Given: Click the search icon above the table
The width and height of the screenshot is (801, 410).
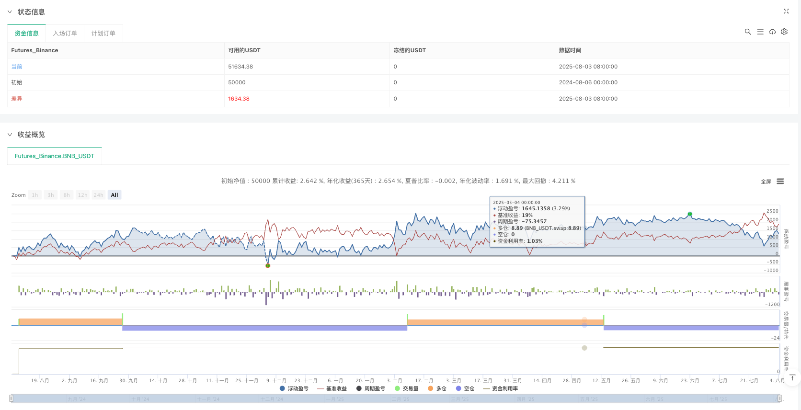Looking at the screenshot, I should [747, 32].
